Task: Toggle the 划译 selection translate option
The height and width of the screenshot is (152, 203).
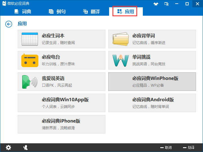Action: 188,148
